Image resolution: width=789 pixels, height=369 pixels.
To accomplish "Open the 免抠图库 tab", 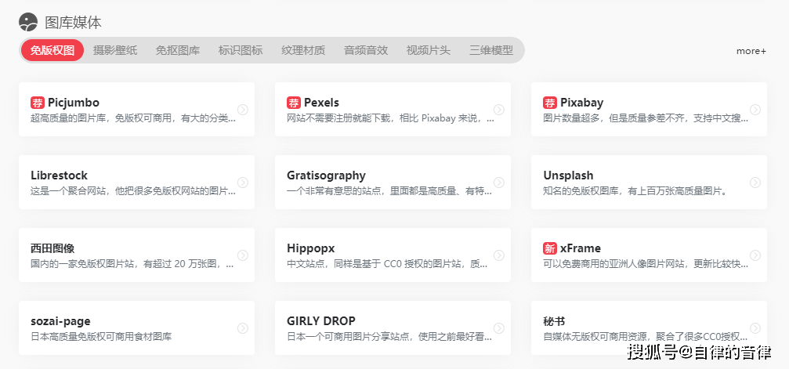I will tap(178, 51).
